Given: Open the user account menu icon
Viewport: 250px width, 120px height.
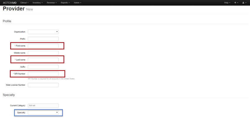Looking at the screenshot, I should pos(244,3).
